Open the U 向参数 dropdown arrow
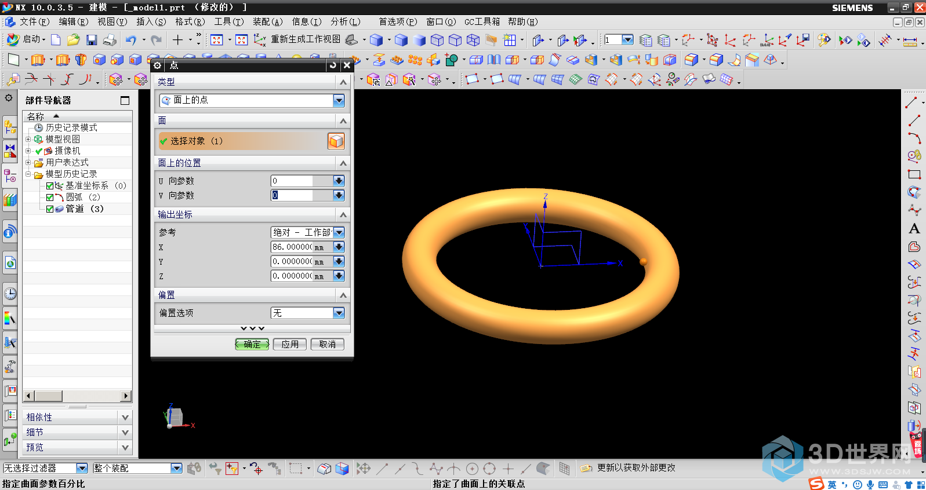Image resolution: width=926 pixels, height=490 pixels. tap(339, 181)
